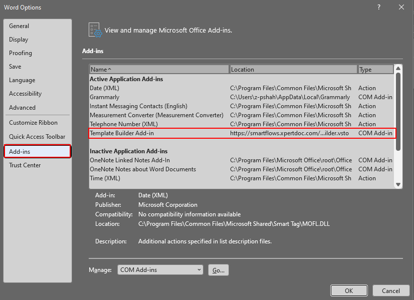The height and width of the screenshot is (300, 414).
Task: Sort list by Name column header
Action: tap(159, 70)
